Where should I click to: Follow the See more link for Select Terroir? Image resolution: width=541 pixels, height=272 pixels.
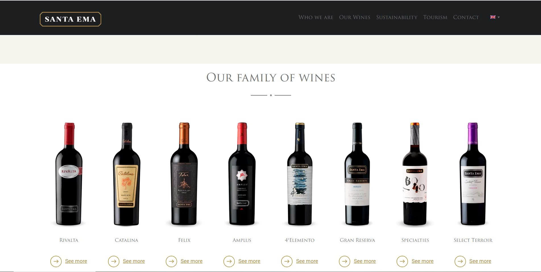[x=480, y=261]
